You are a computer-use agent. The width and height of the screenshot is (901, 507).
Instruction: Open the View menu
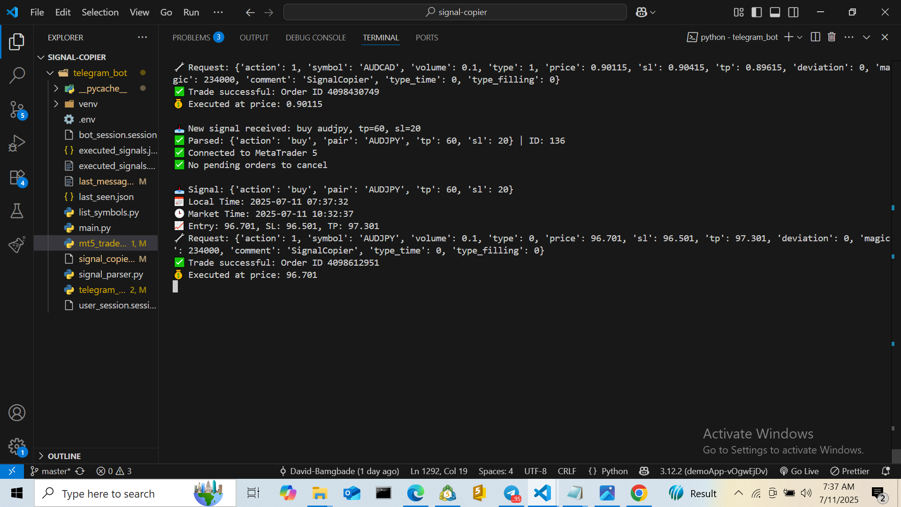tap(139, 12)
